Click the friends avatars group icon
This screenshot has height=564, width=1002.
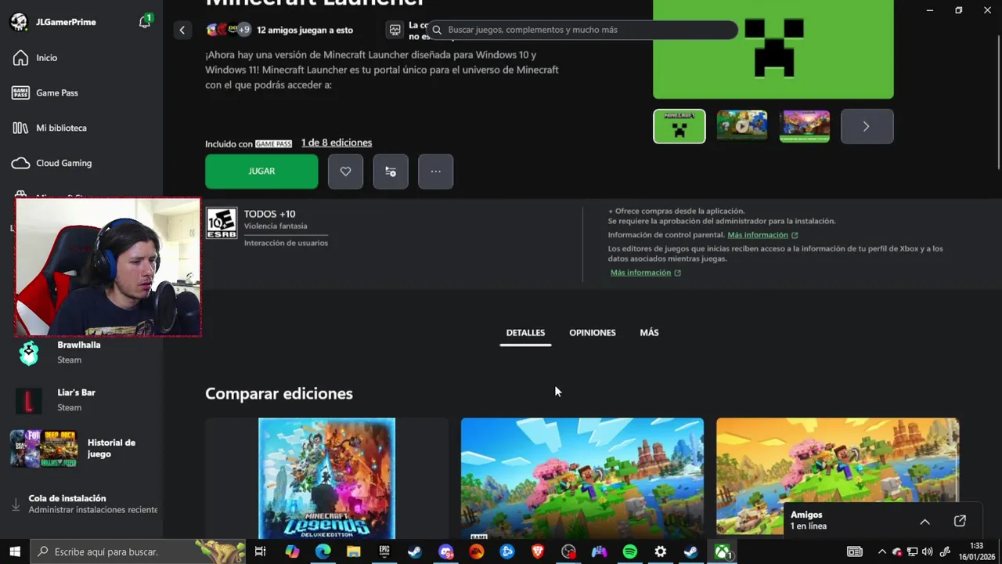pos(228,30)
